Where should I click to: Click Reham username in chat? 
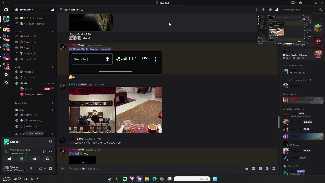(73, 85)
